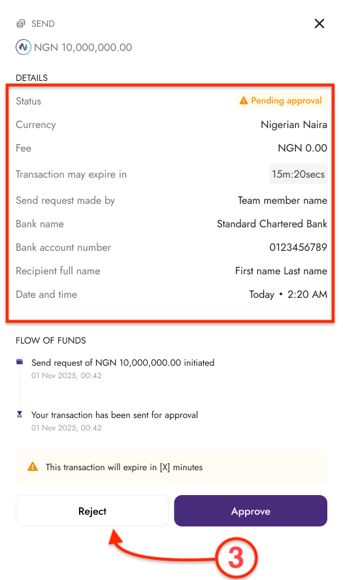Image resolution: width=343 pixels, height=580 pixels.
Task: Click the Send request initiated timeline entry
Action: coord(122,368)
